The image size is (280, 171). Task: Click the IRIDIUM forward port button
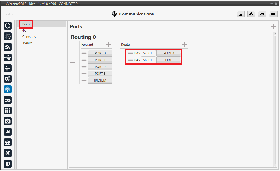[x=100, y=80]
